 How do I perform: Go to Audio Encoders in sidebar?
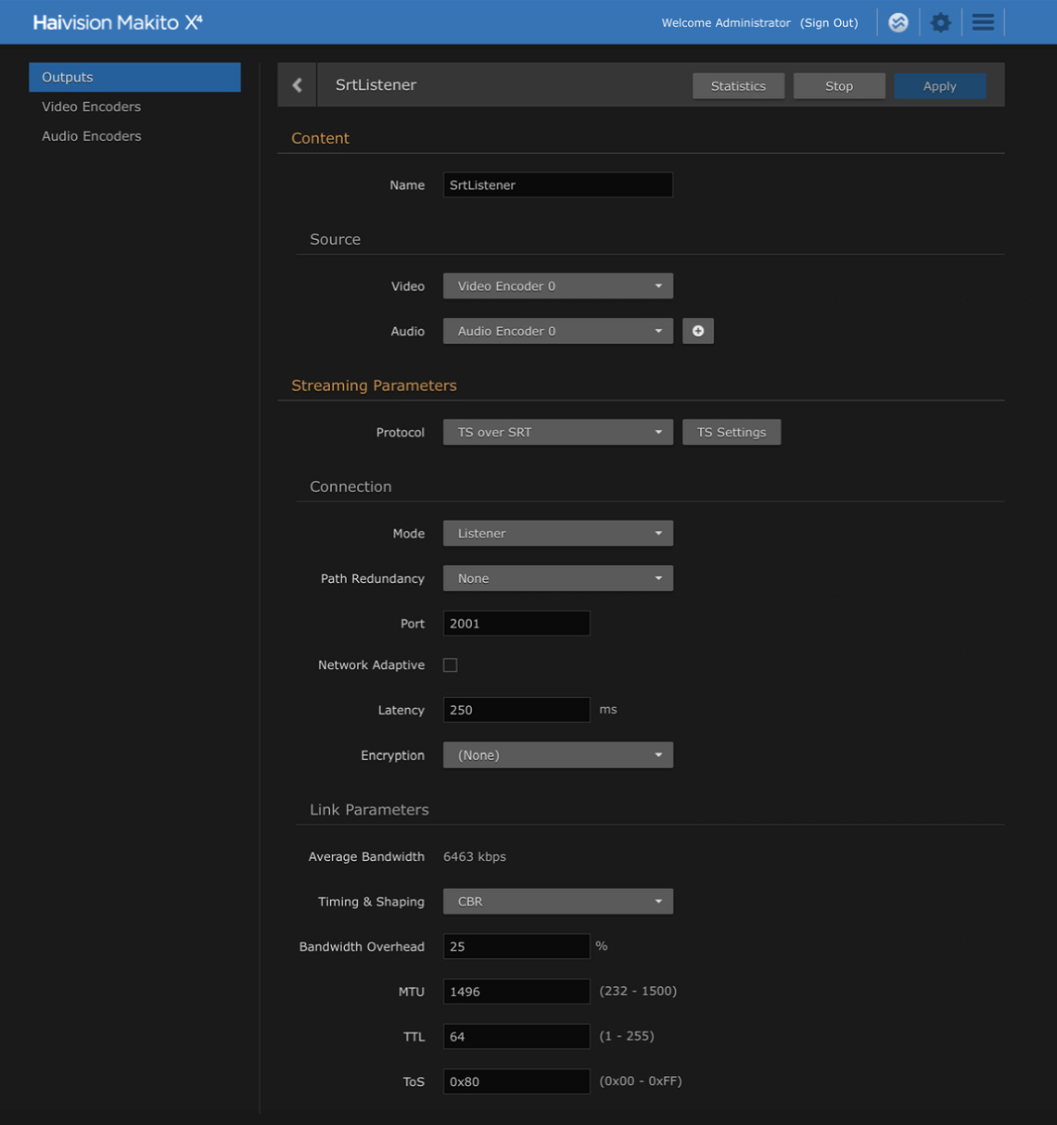pos(91,136)
